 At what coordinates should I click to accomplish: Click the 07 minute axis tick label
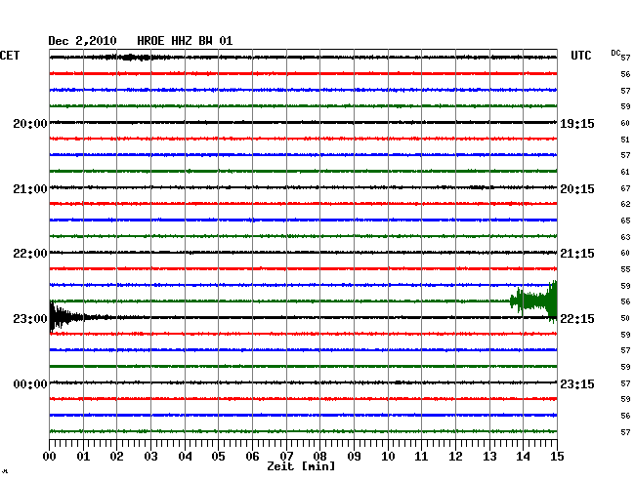point(286,457)
